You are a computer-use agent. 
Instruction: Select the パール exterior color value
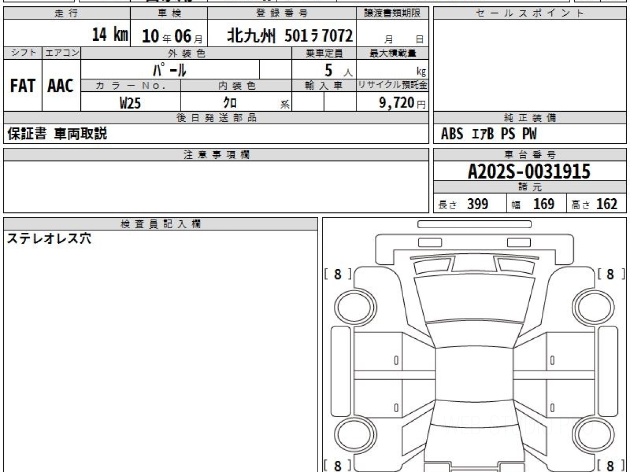(x=170, y=69)
